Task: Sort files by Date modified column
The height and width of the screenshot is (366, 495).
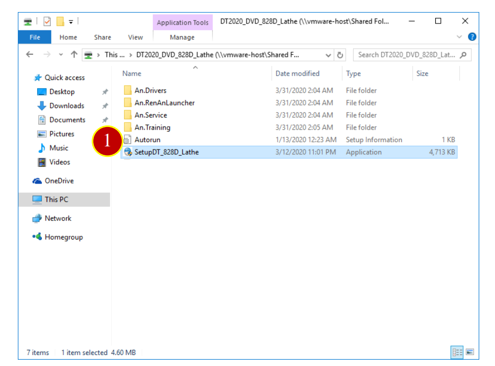Action: coord(298,73)
